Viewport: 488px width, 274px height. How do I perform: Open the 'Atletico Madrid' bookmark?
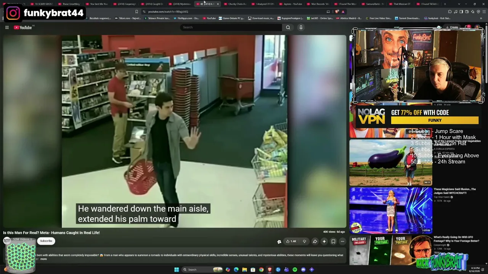[x=350, y=18]
